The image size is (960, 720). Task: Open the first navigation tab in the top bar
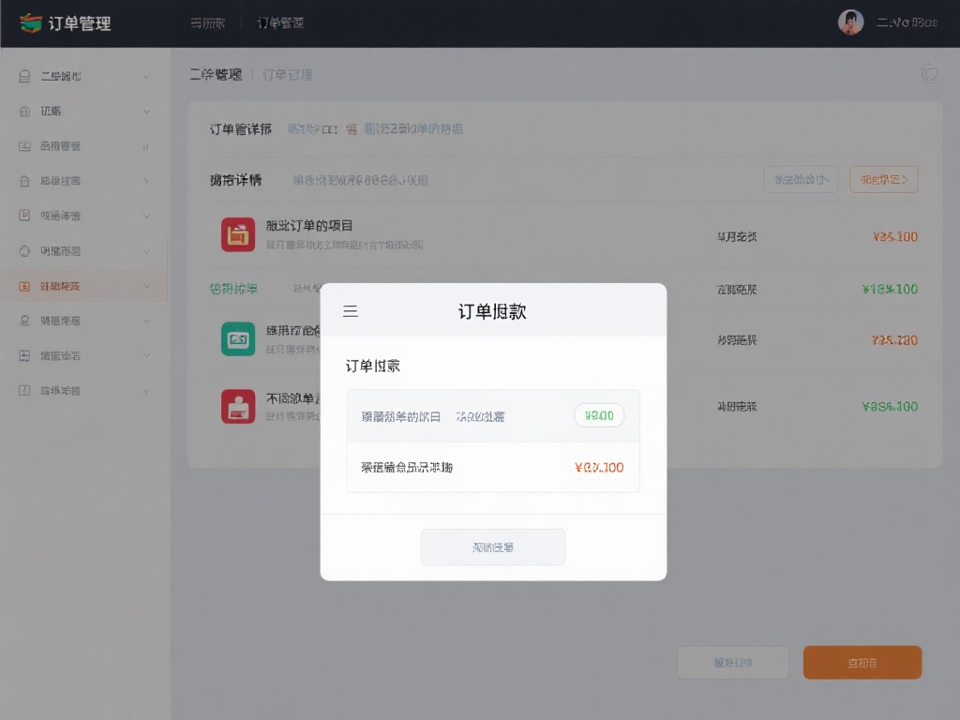[207, 22]
